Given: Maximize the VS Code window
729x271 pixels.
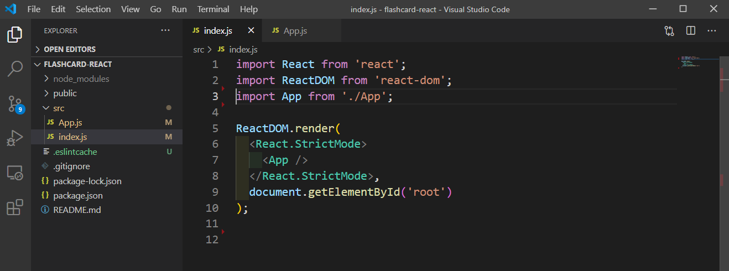Looking at the screenshot, I should pos(683,9).
